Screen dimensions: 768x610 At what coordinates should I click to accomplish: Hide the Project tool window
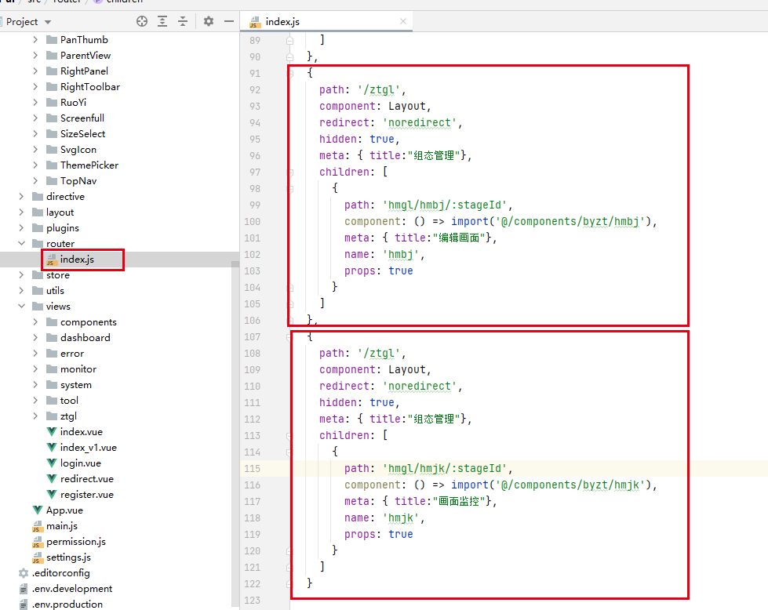click(227, 22)
